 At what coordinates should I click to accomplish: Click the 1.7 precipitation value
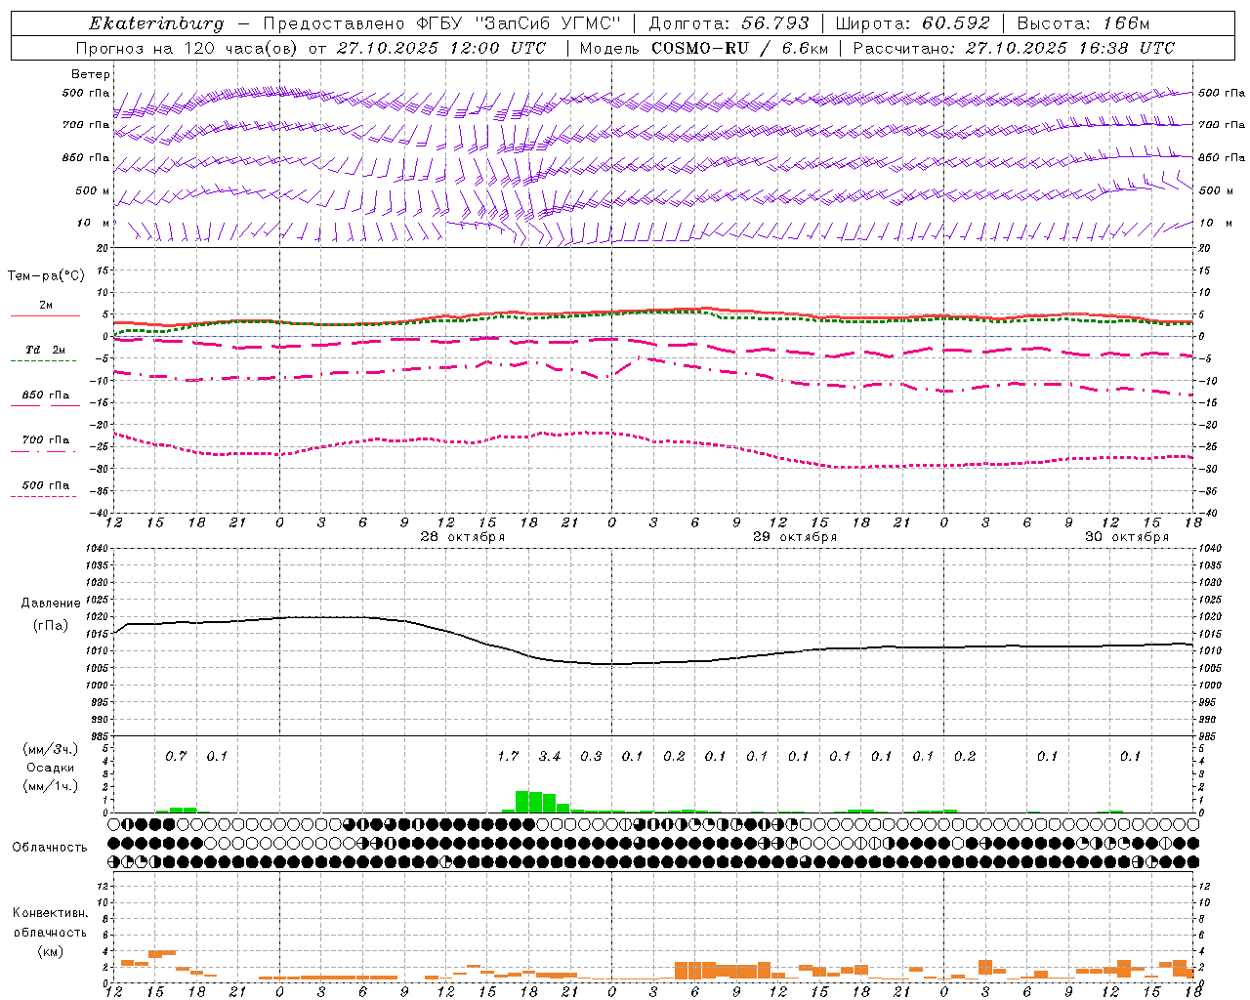click(508, 756)
